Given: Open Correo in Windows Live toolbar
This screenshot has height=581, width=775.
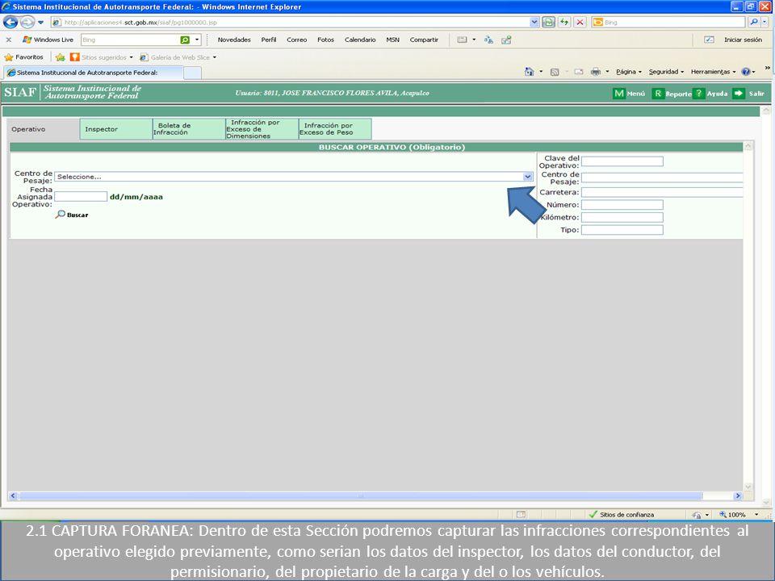Looking at the screenshot, I should click(296, 40).
